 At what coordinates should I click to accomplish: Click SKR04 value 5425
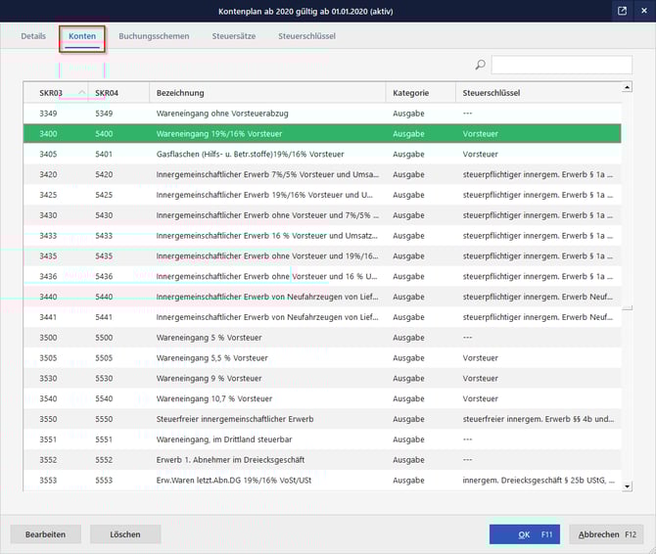point(104,195)
